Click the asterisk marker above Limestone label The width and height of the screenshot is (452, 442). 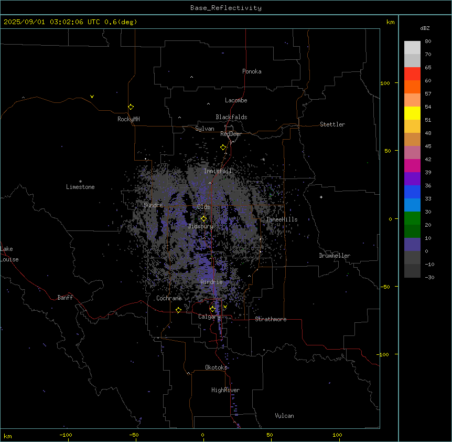80,182
